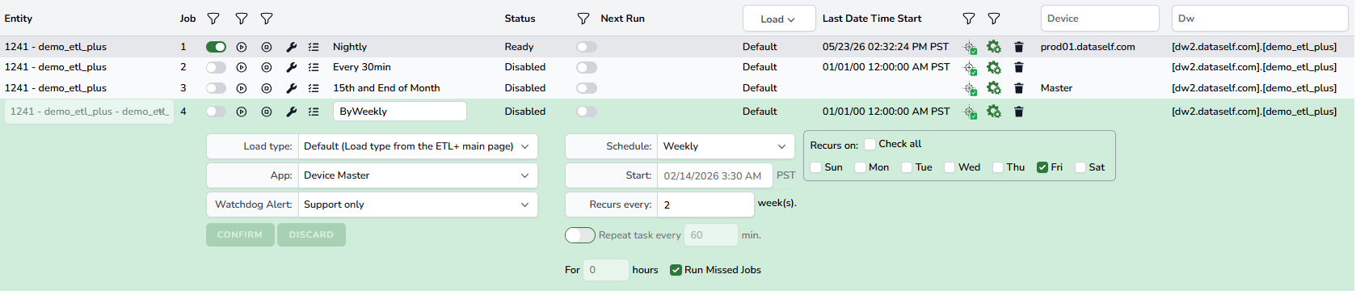
Task: Check the Thu recurrence checkbox
Action: point(998,167)
